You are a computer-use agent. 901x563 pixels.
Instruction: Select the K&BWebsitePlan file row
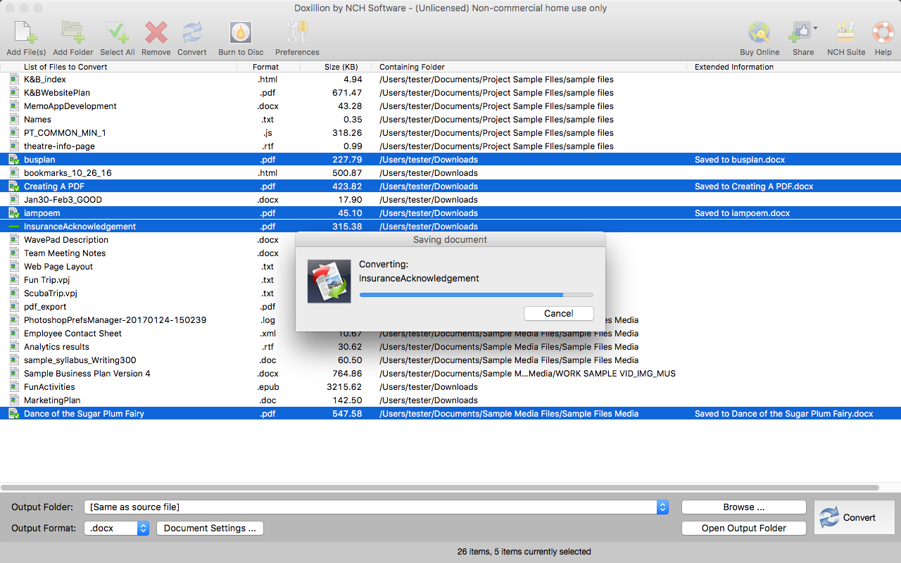pos(57,93)
